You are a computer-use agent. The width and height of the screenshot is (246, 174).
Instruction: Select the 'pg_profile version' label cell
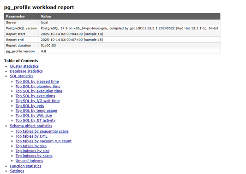coord(22,51)
